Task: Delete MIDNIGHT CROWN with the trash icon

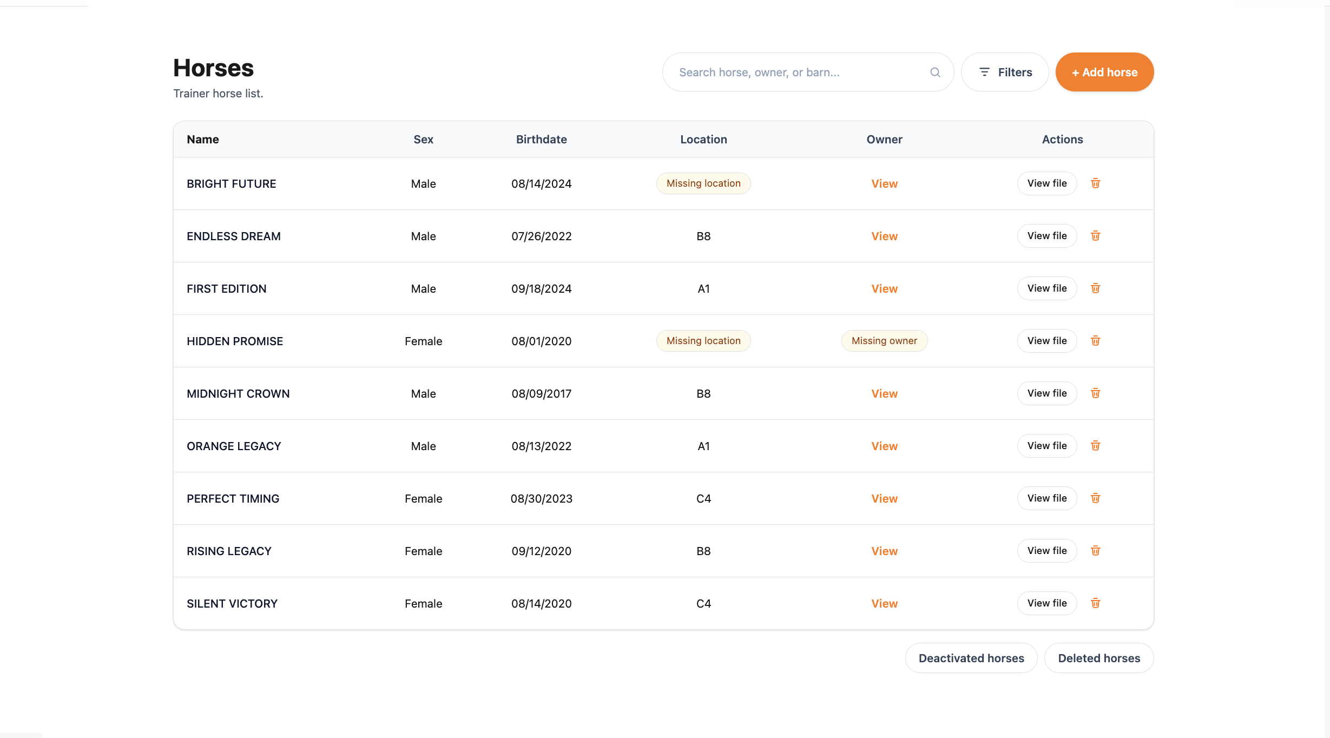Action: [1095, 393]
